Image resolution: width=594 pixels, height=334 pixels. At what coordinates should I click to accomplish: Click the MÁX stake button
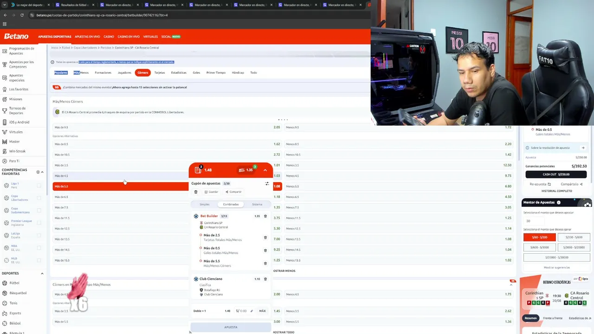pos(262,311)
